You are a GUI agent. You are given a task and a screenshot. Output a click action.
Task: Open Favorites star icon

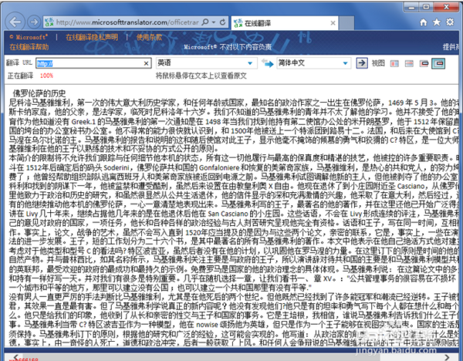[x=437, y=22]
